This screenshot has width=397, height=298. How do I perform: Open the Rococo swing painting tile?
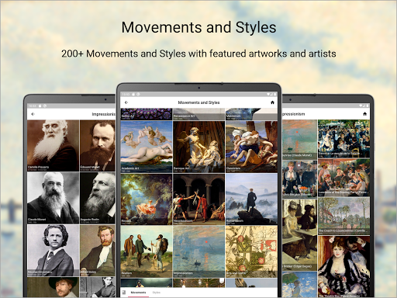click(147, 199)
